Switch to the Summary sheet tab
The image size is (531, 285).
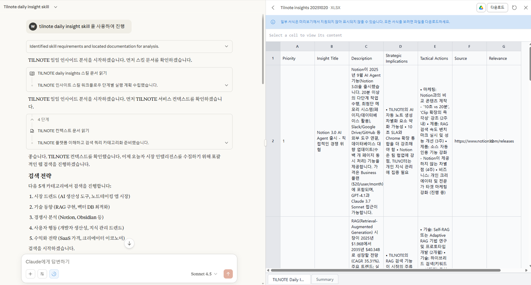pos(324,279)
